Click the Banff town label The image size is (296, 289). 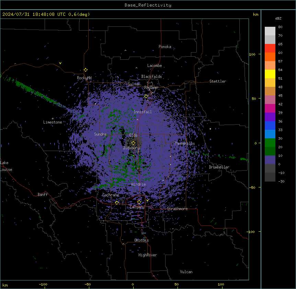pyautogui.click(x=43, y=195)
